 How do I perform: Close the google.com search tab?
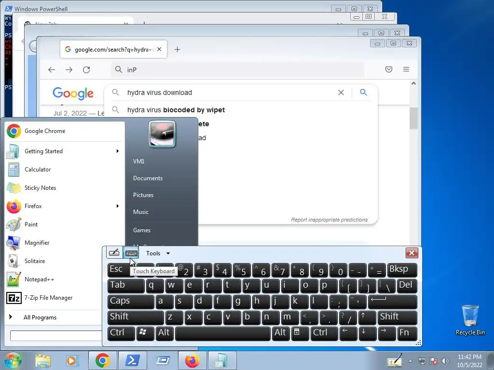(159, 49)
